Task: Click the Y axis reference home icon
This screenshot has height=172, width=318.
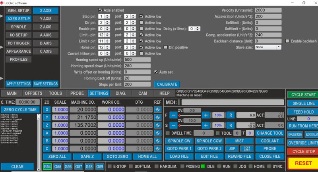Action: click(157, 118)
